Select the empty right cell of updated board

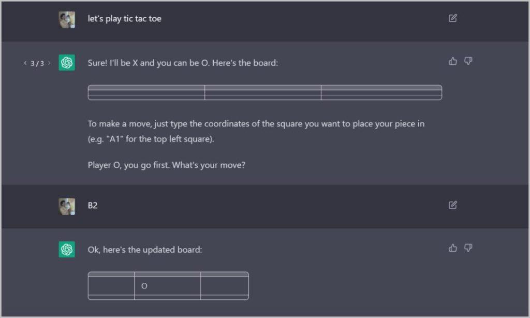pos(225,286)
